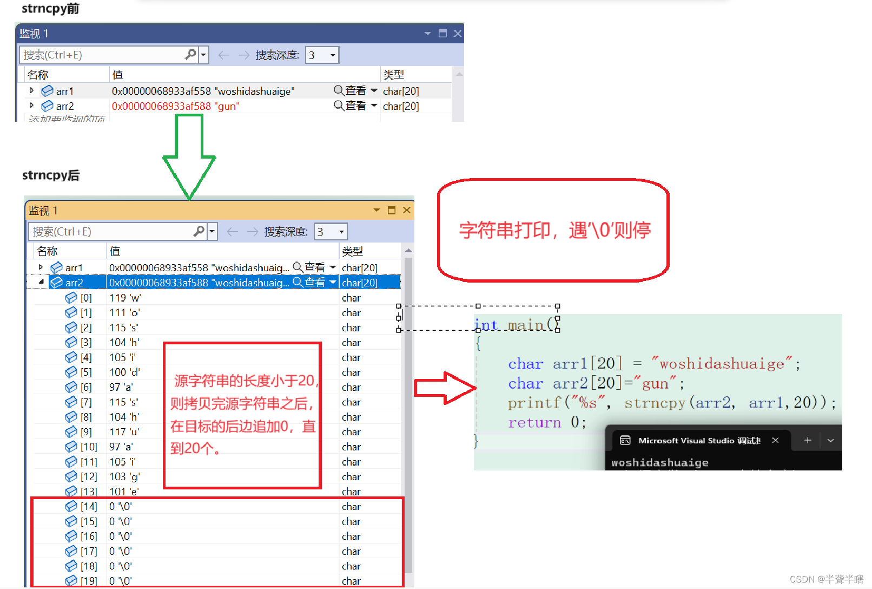Select the value 0 '\0' in row [17]

click(121, 551)
